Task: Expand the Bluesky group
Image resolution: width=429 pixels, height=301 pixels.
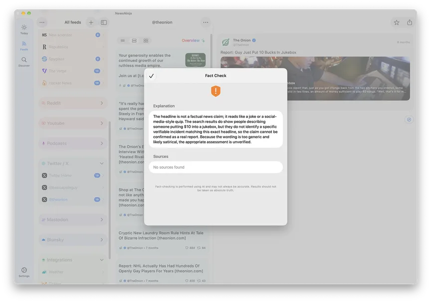Action: [x=73, y=240]
